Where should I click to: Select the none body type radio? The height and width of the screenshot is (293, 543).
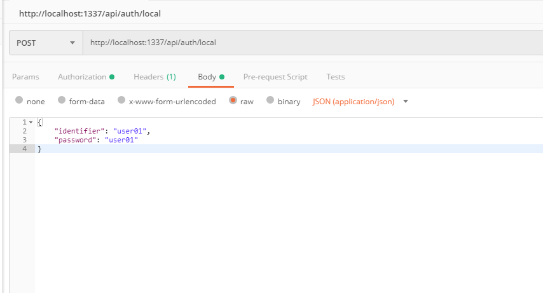[19, 100]
